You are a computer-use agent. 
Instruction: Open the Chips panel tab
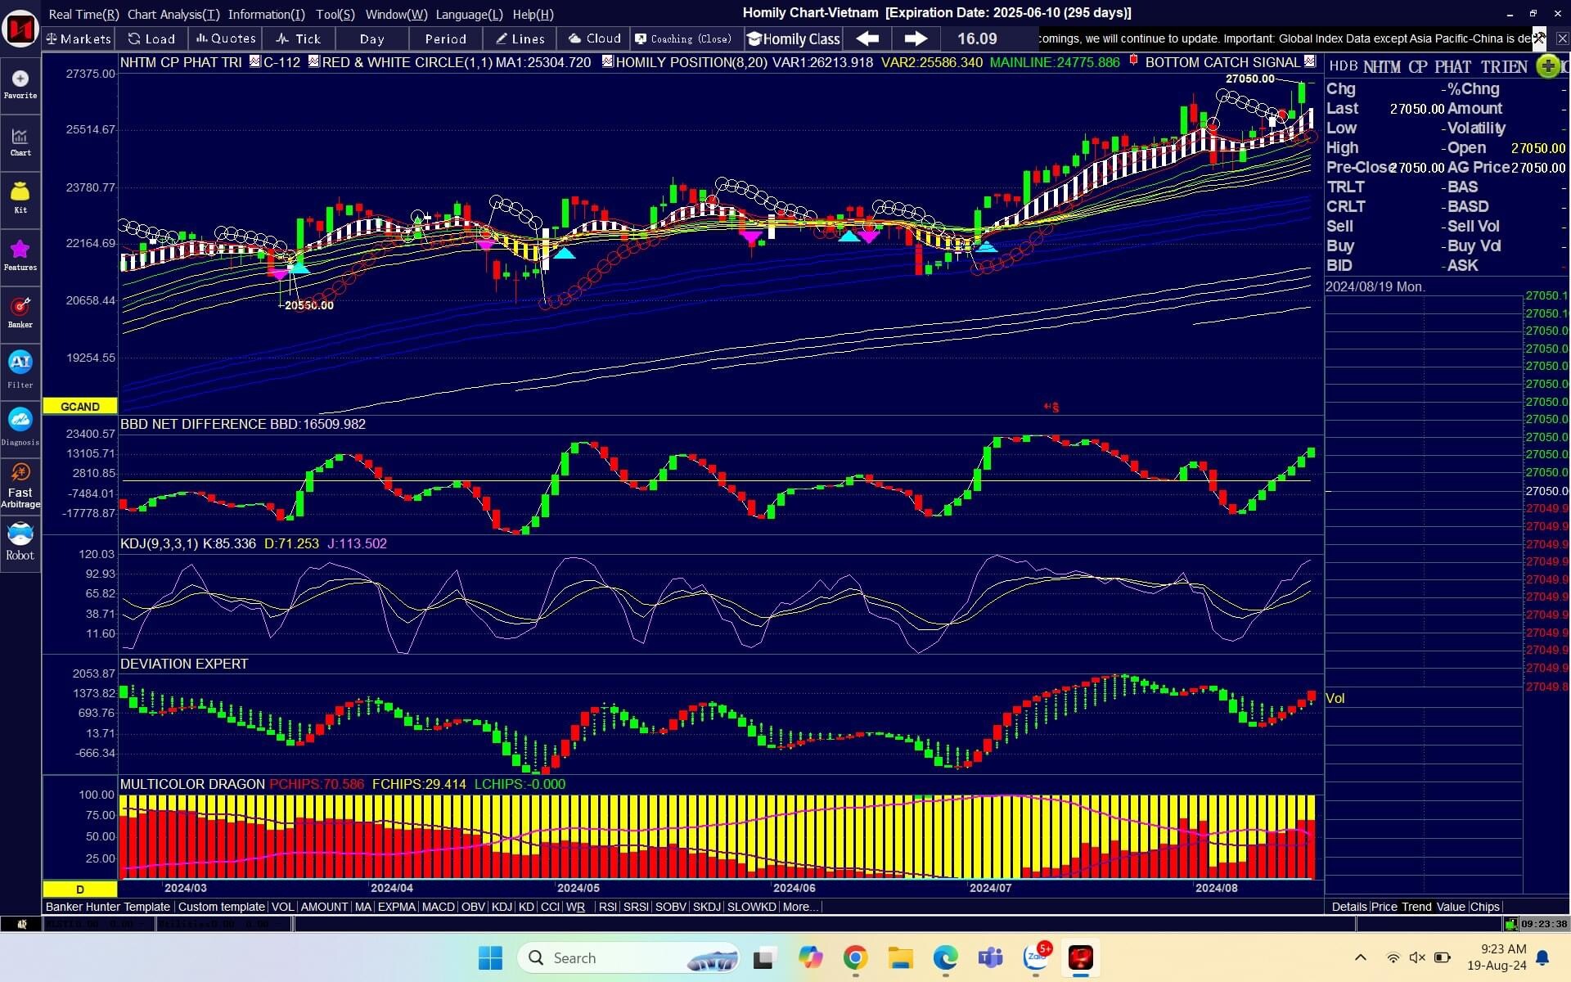1484,907
